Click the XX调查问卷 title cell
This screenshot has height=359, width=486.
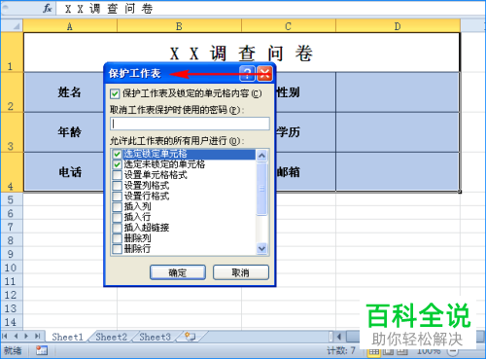coord(241,53)
